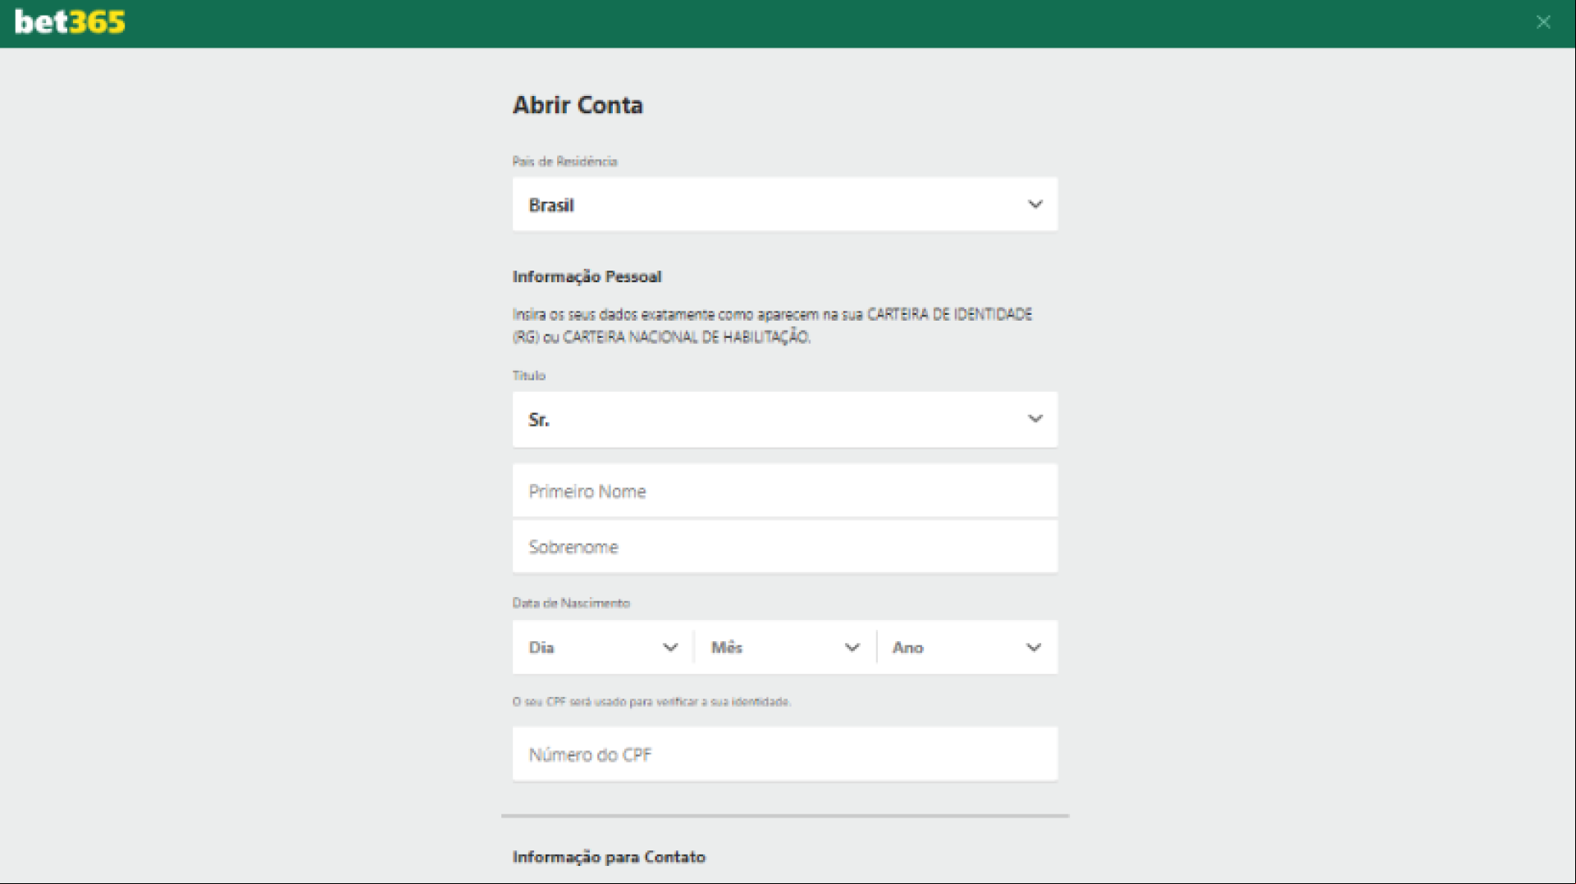1576x884 pixels.
Task: Click the Data de Nascimento label
Action: click(571, 603)
